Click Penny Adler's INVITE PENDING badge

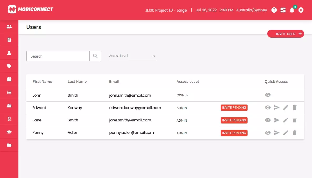pyautogui.click(x=234, y=133)
